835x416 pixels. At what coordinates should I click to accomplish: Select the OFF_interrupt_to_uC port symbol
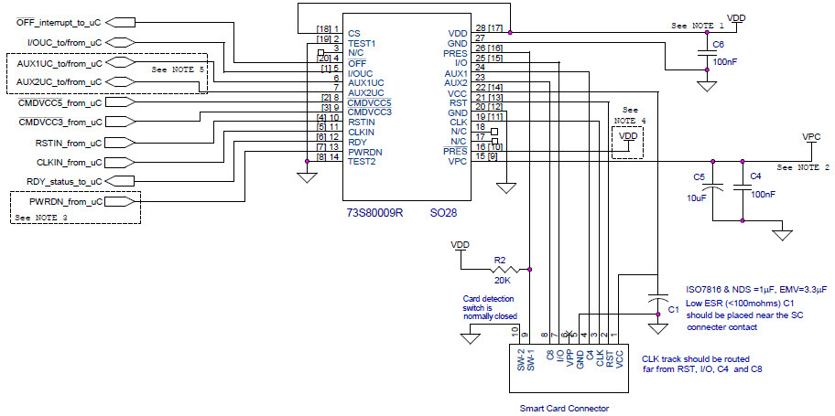coord(124,21)
